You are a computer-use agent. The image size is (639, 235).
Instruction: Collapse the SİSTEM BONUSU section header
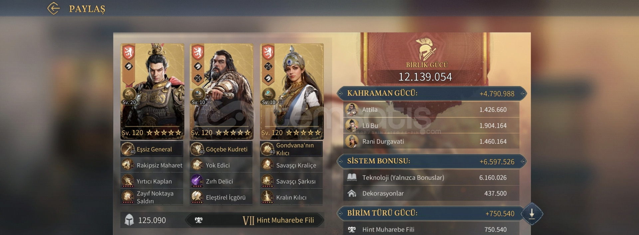coord(432,162)
